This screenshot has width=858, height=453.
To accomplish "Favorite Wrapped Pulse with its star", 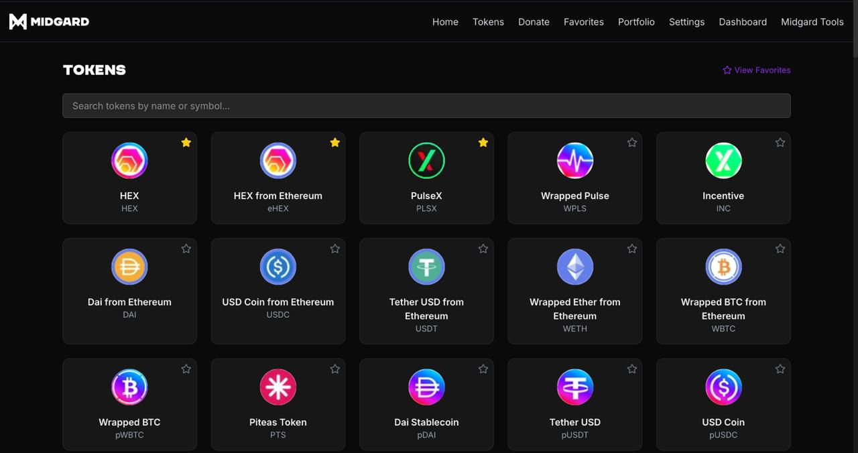I will pyautogui.click(x=632, y=143).
